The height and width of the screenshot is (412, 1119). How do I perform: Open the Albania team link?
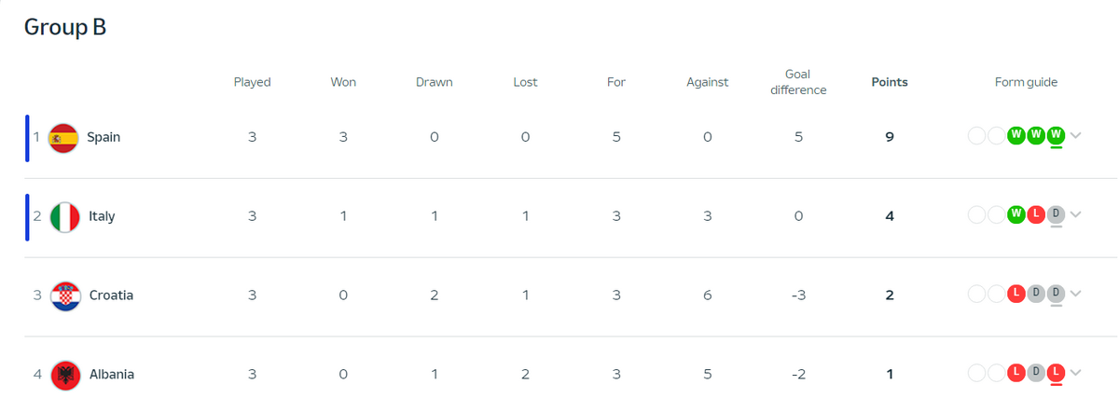[112, 375]
